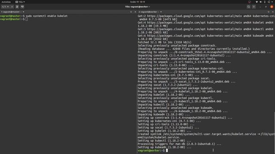The height and width of the screenshot is (154, 275).
Task: Add terminal split down icon
Action: [x=22, y=7]
